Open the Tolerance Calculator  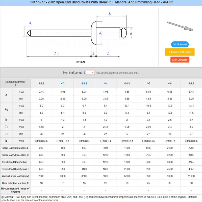pos(180,52)
